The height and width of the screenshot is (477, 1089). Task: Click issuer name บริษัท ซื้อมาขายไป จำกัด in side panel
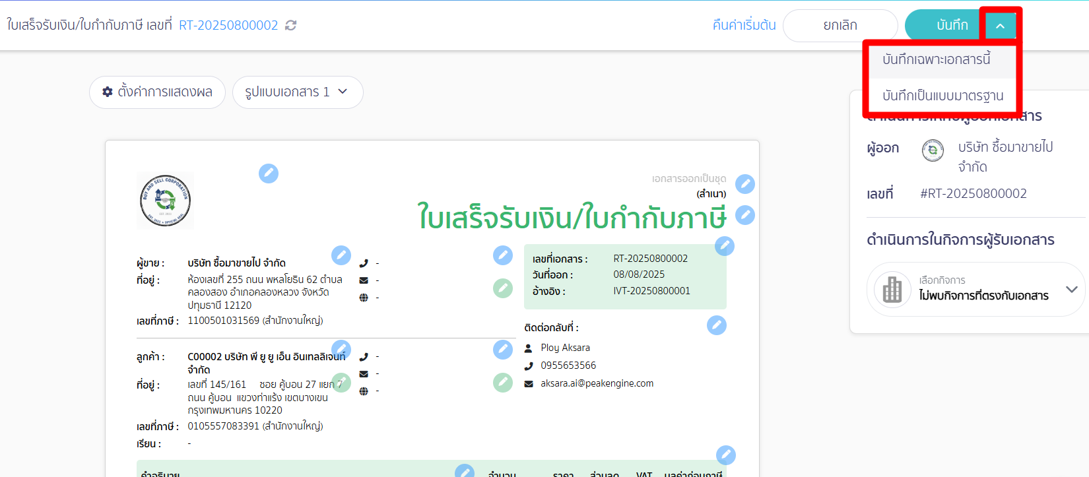[x=1006, y=156]
